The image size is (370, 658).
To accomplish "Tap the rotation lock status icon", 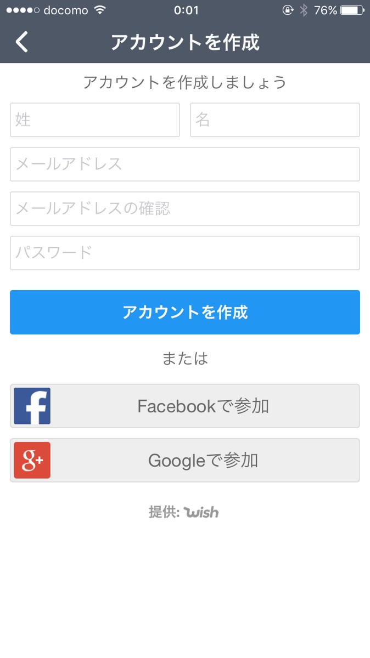I will 288,10.
